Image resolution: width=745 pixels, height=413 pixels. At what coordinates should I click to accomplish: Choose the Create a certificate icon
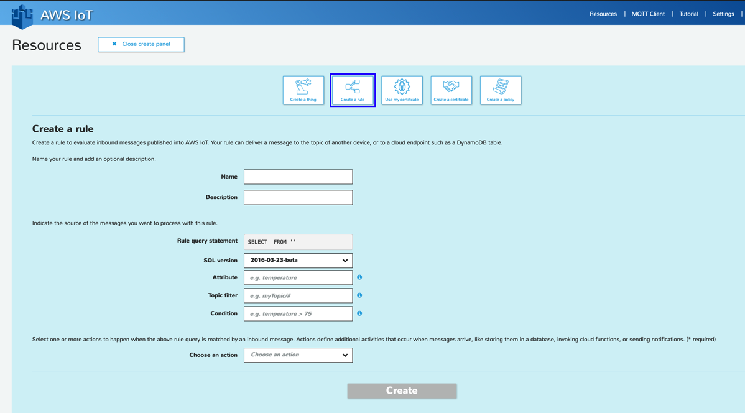[x=451, y=90]
